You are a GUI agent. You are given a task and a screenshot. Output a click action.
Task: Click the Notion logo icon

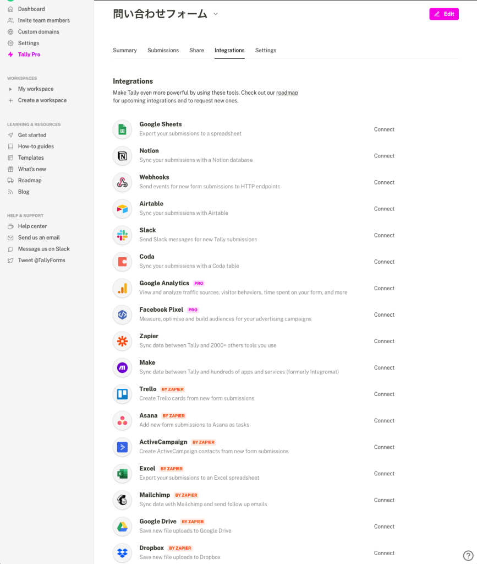click(x=123, y=156)
